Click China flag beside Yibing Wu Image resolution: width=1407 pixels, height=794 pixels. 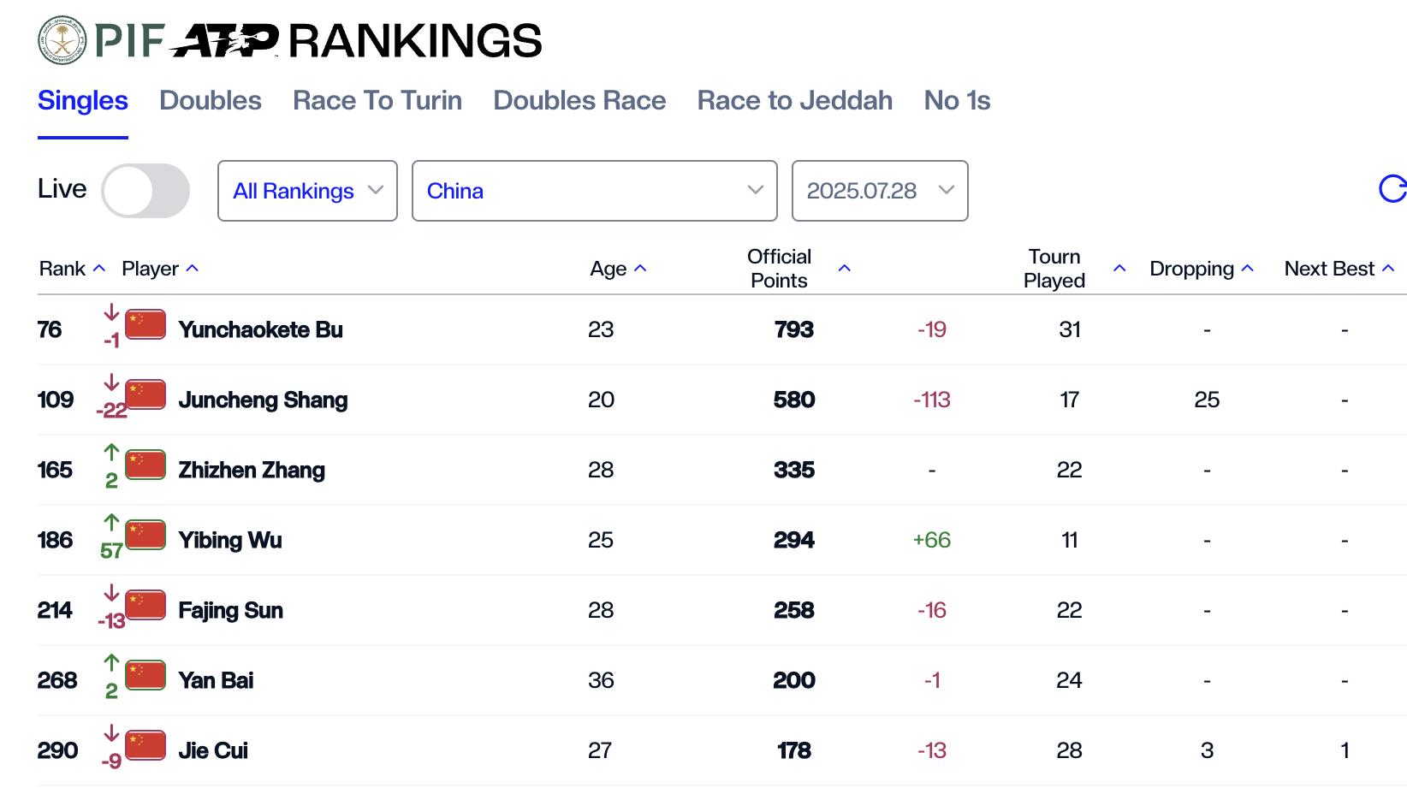(x=145, y=536)
